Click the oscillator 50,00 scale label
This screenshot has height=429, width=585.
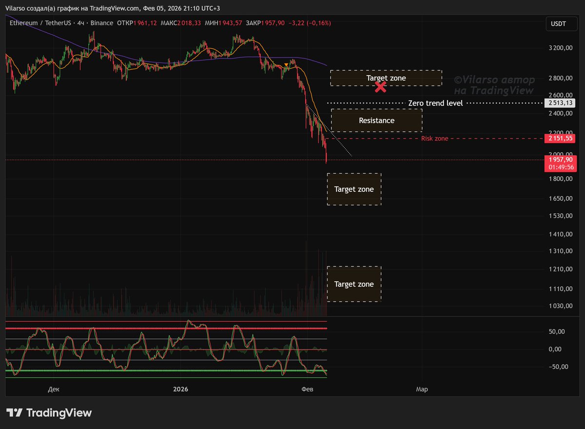[556, 331]
